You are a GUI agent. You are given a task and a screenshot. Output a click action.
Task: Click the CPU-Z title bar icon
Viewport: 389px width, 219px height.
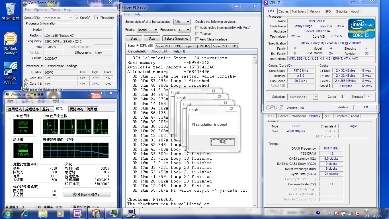(266, 3)
